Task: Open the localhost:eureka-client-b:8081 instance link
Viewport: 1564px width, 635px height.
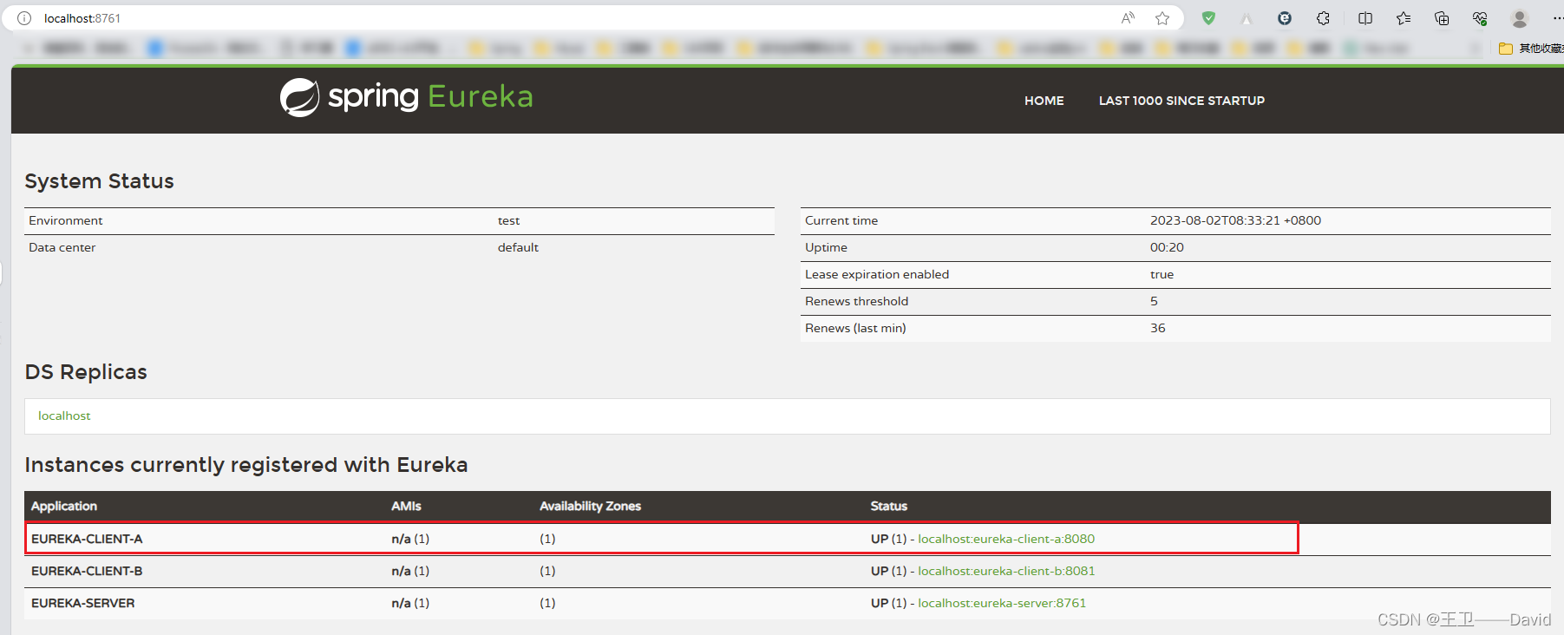Action: 1006,571
